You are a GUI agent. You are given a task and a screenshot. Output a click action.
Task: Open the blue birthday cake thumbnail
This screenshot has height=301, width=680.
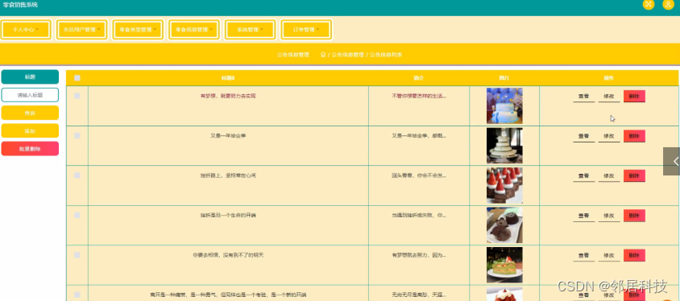[x=504, y=105]
